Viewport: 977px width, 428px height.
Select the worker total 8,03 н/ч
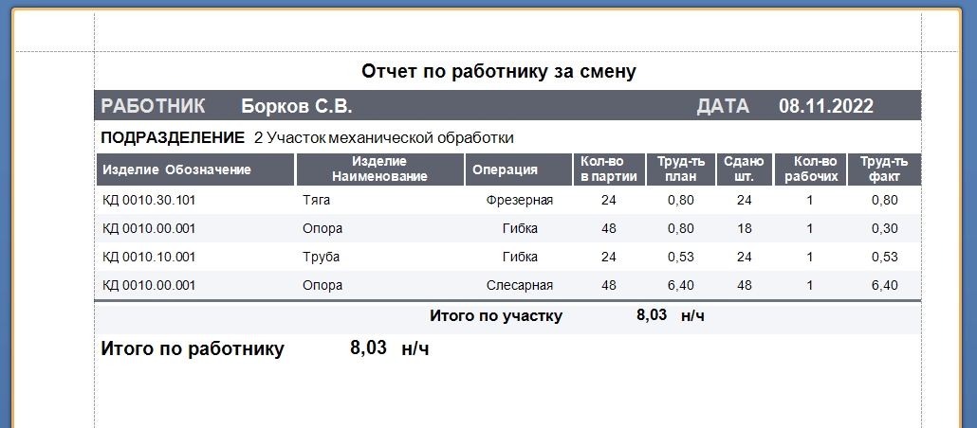coord(390,348)
